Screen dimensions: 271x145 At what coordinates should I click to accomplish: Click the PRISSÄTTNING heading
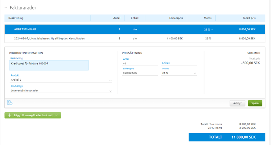pos(132,53)
